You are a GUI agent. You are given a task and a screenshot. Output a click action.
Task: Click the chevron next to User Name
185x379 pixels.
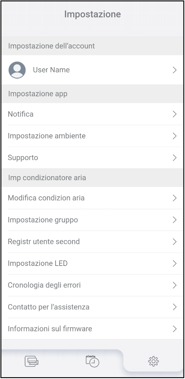175,70
